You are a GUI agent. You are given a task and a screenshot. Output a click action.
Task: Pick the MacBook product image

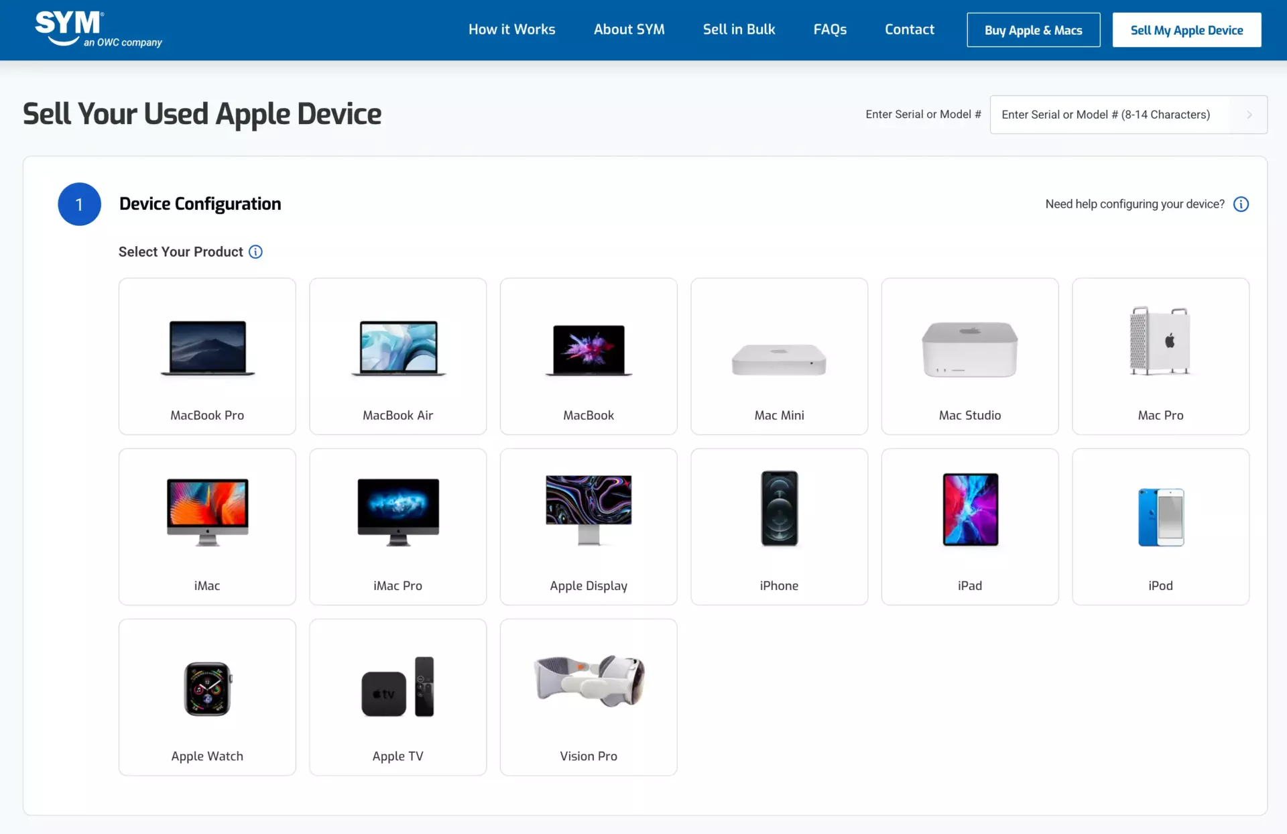point(589,350)
